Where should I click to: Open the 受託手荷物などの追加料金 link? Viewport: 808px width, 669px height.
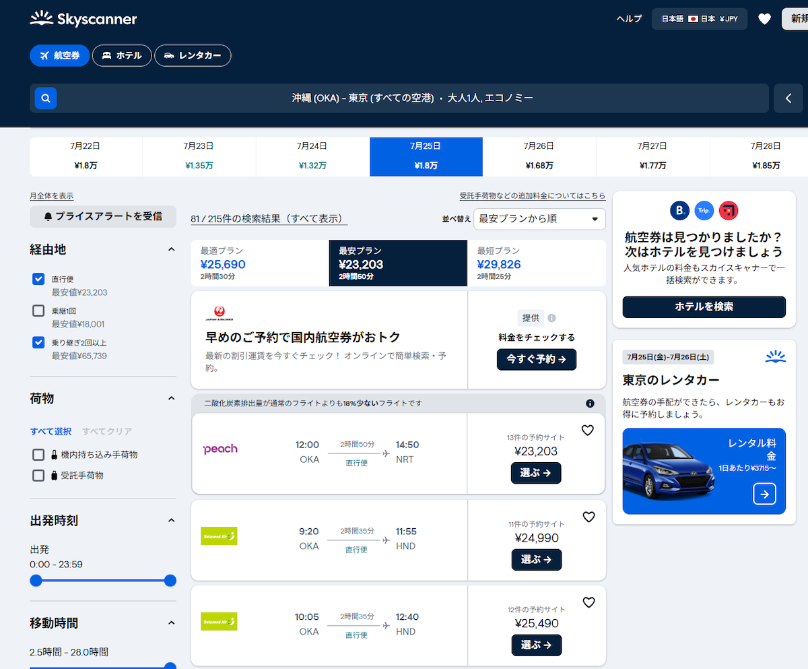coord(533,196)
